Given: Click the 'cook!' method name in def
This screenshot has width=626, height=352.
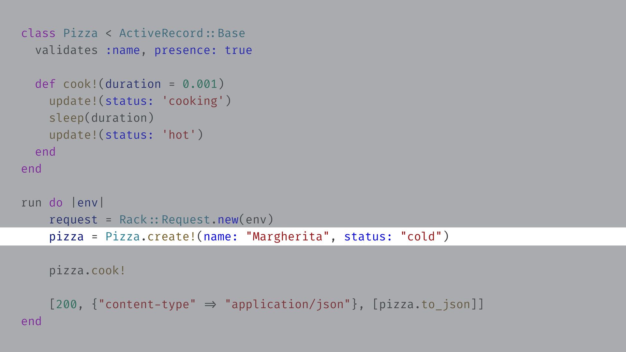Looking at the screenshot, I should pyautogui.click(x=80, y=84).
